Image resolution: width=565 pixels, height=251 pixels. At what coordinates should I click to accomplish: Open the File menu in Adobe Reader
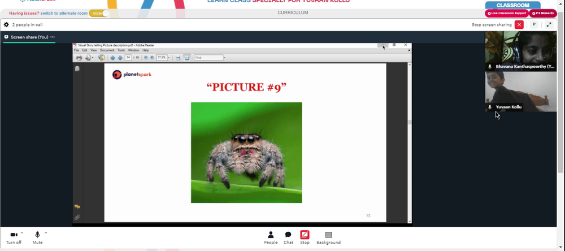(x=76, y=50)
